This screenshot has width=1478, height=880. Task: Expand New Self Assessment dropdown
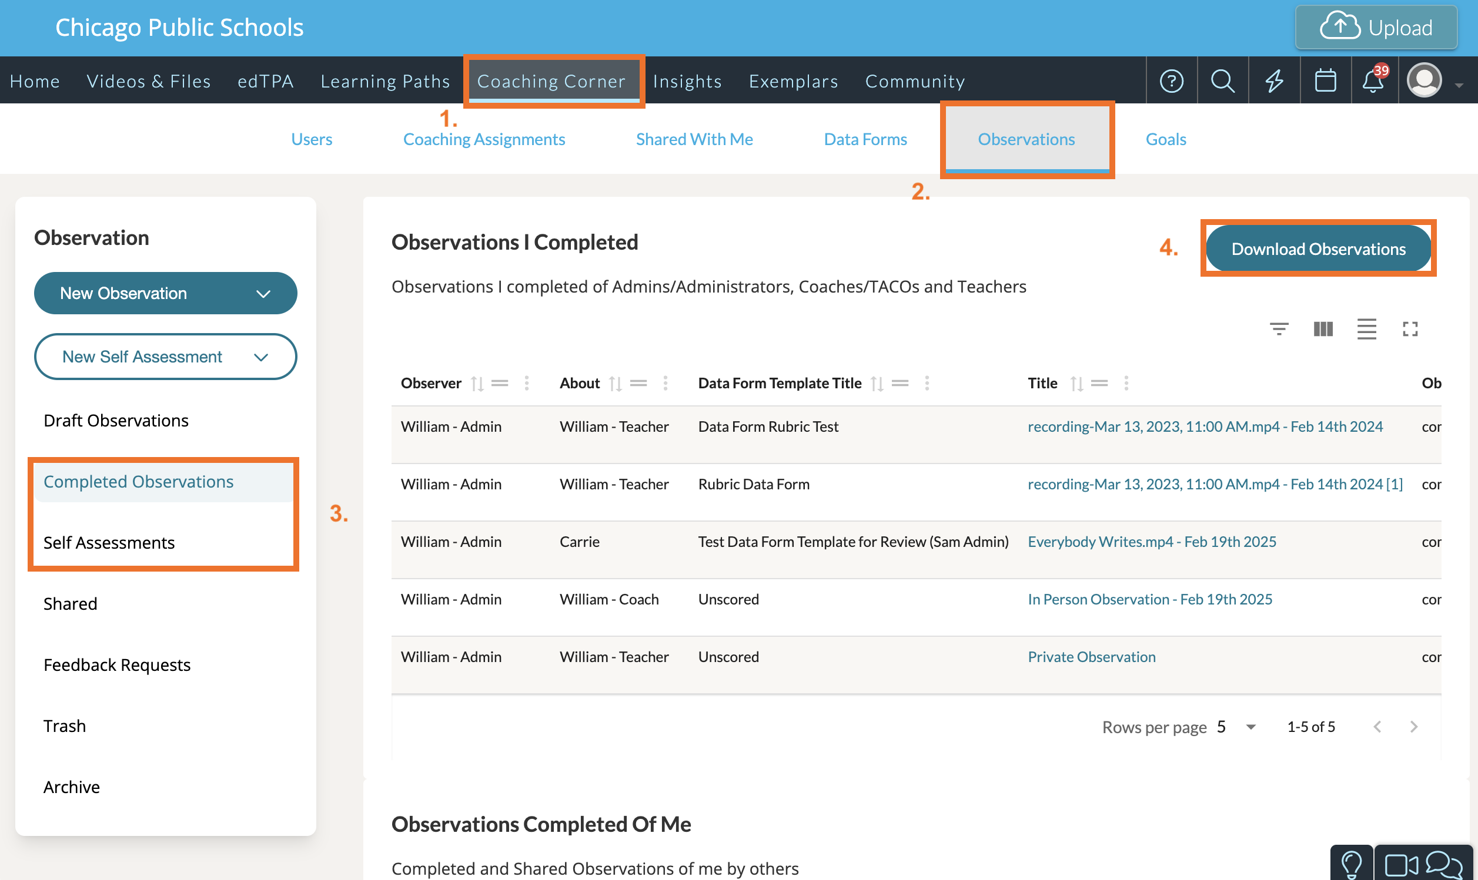(165, 357)
